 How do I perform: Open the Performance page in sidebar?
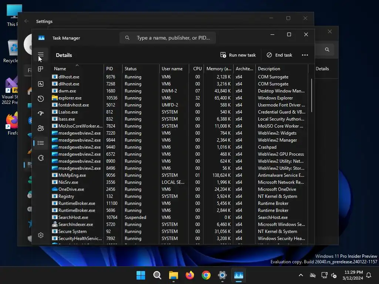tap(41, 84)
